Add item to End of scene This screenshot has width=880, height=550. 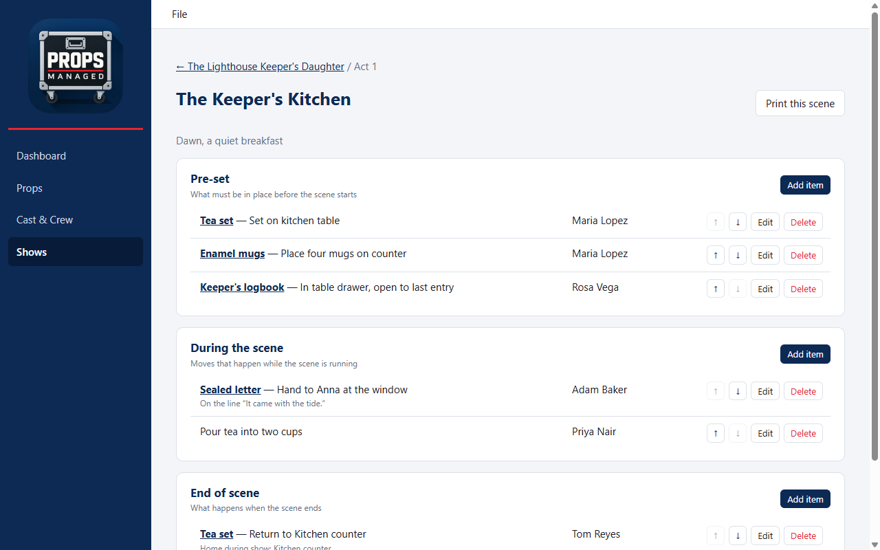pyautogui.click(x=805, y=499)
